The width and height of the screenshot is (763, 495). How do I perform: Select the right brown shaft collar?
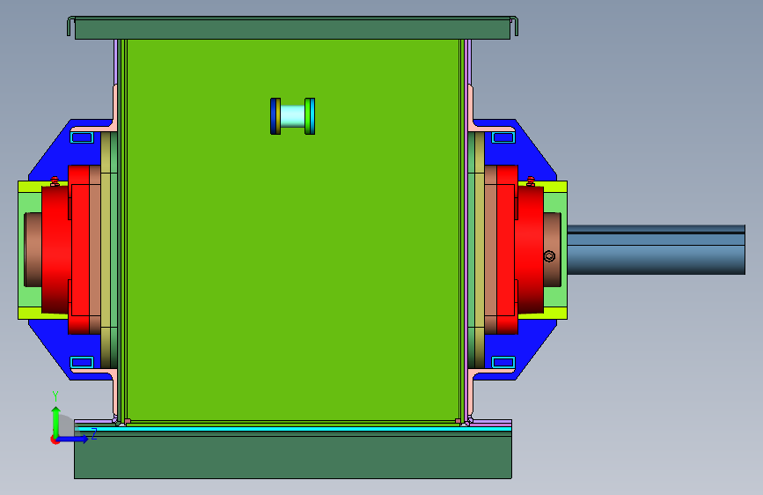click(553, 249)
